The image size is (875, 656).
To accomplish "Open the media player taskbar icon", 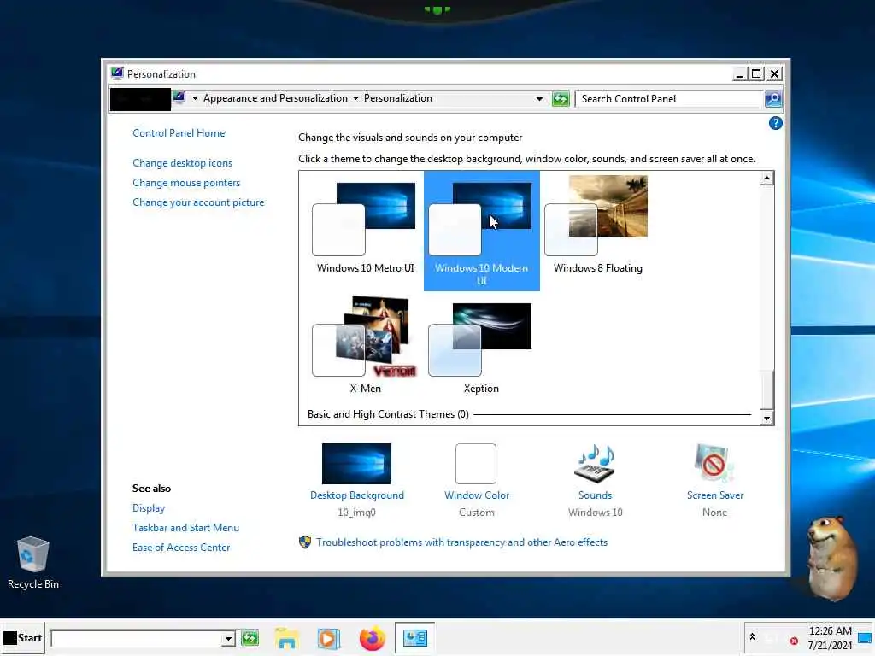I will pos(328,638).
